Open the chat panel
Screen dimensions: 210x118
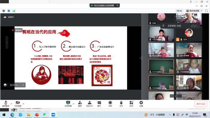[x=99, y=104]
